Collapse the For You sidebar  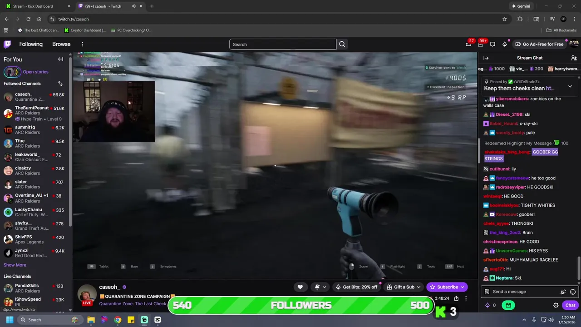(x=60, y=59)
